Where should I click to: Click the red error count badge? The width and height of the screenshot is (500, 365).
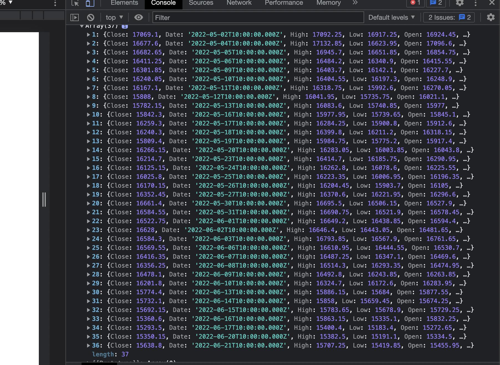coord(415,3)
